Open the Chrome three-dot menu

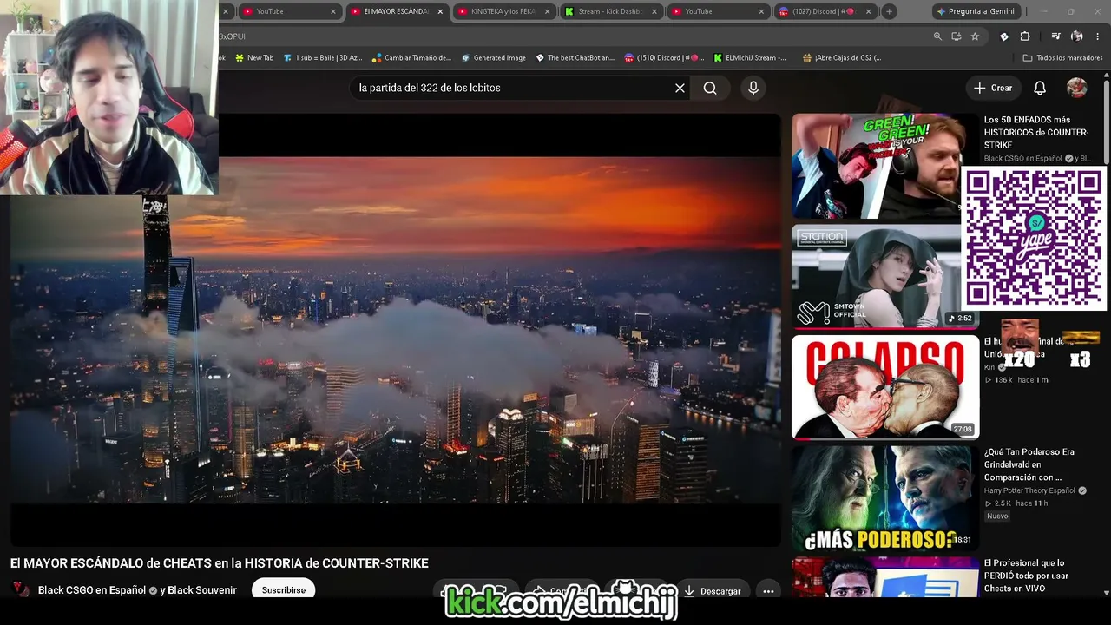coord(1099,36)
